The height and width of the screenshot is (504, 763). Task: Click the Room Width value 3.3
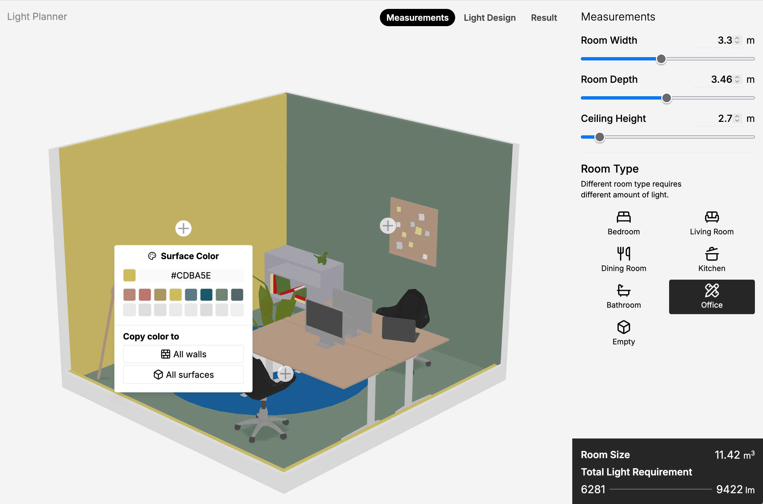tap(725, 40)
